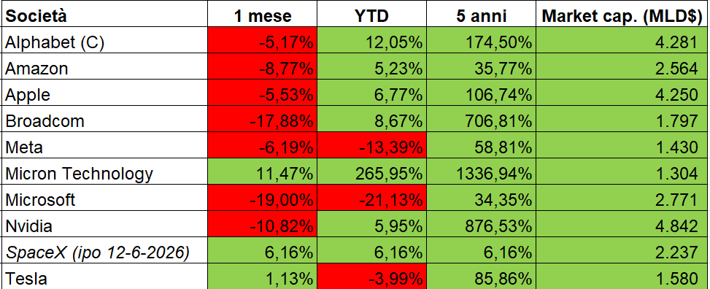Select Nvidia's 5 anni value 876,53%
The height and width of the screenshot is (289, 710).
(481, 226)
